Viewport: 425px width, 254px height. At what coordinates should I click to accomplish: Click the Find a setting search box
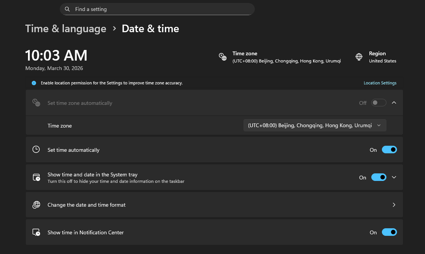coord(163,9)
